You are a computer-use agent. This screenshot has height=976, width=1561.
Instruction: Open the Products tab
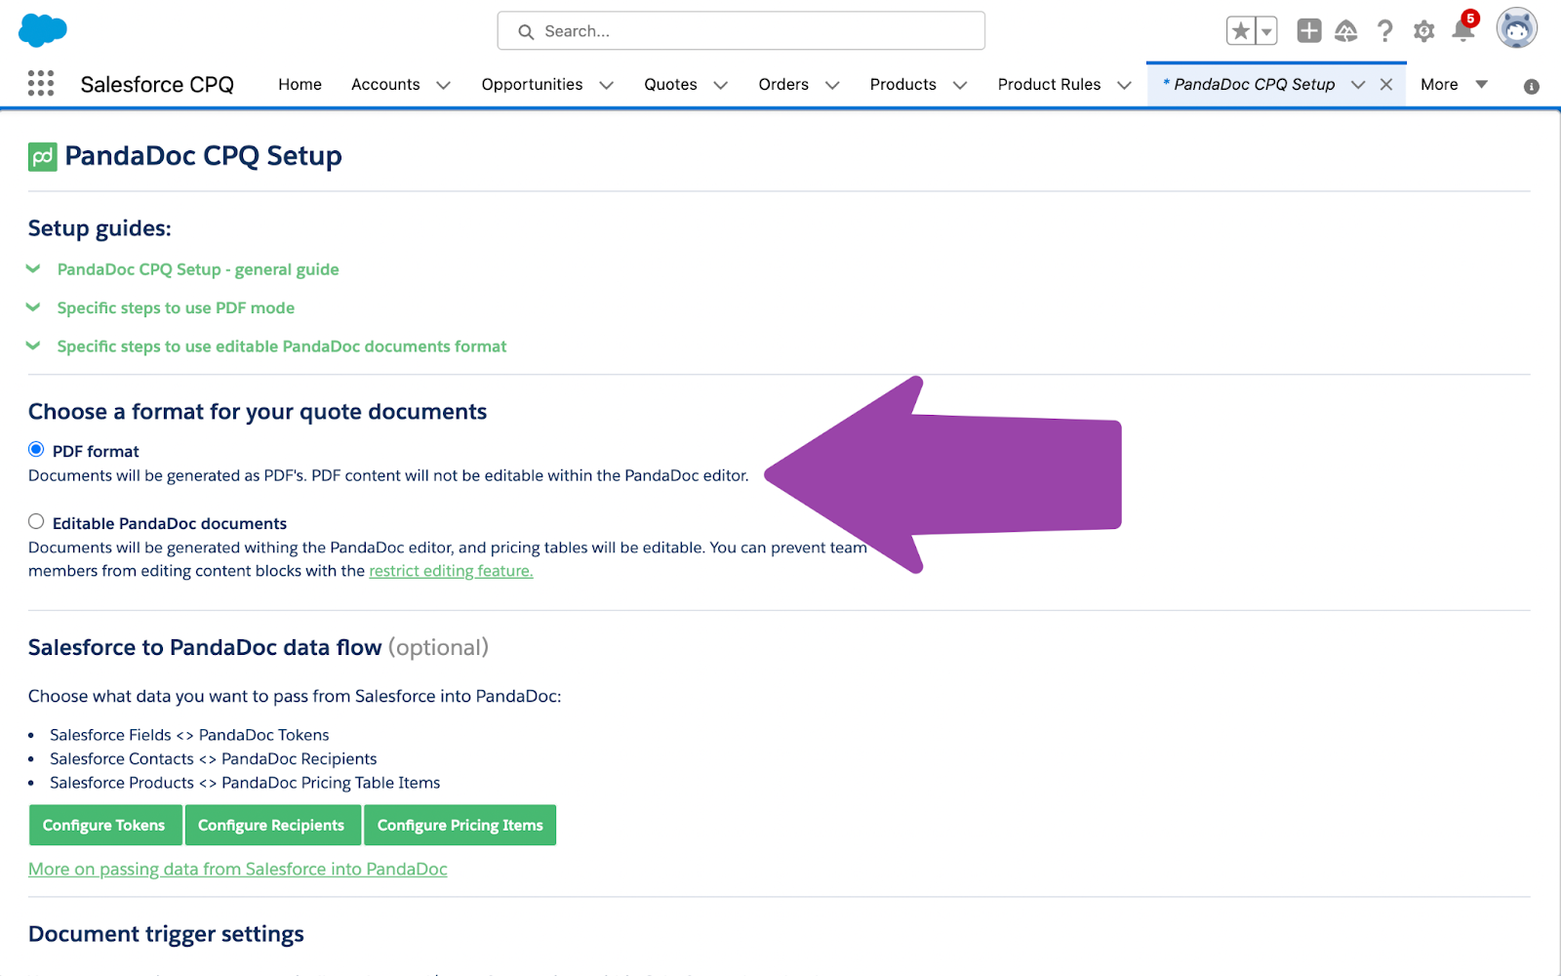(902, 84)
